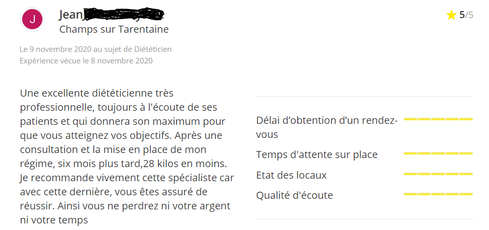Viewport: 489px width, 230px height.
Task: Open reviewer Jean's profile name
Action: tap(71, 15)
